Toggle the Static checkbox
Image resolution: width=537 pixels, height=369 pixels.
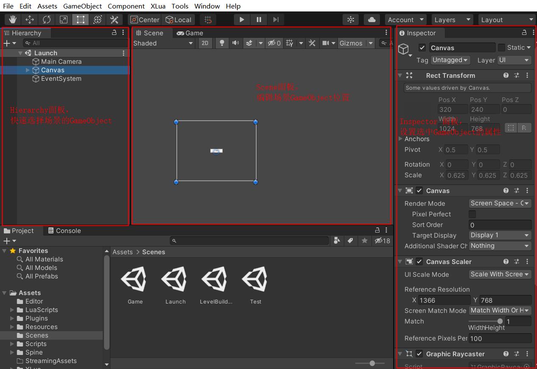coord(501,48)
